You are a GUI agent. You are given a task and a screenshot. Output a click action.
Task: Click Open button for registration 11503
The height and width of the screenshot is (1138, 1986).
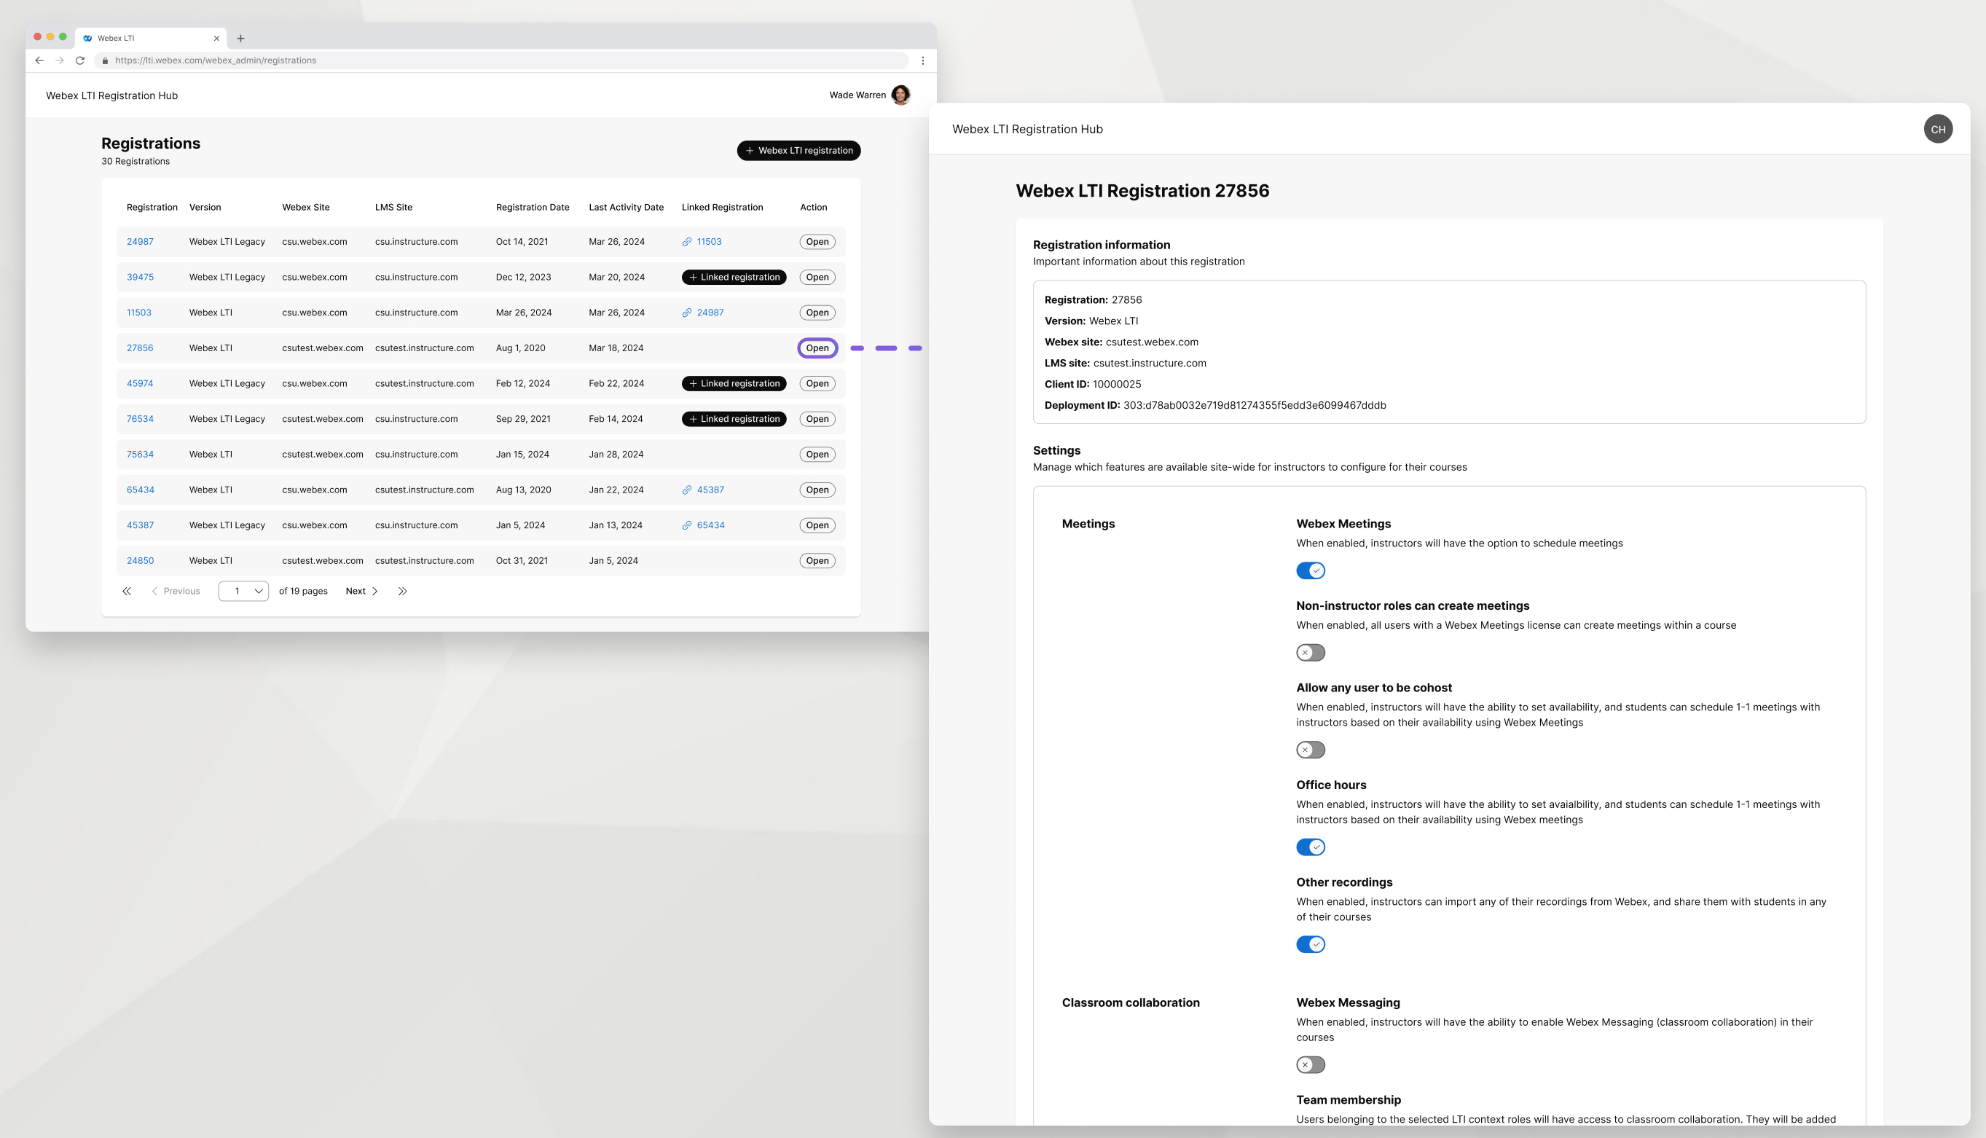[x=817, y=313]
